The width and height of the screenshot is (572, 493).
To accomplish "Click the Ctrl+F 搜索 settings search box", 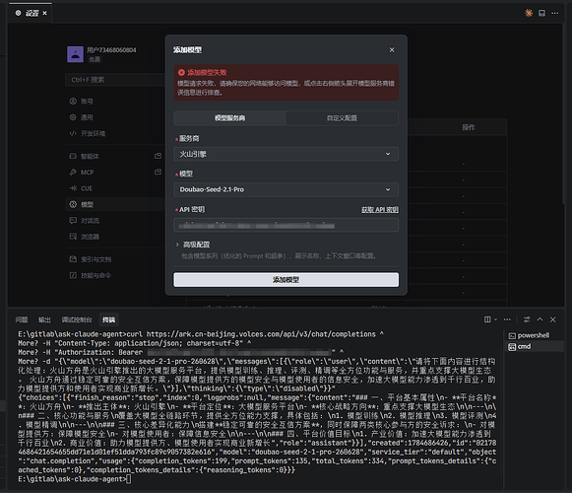I will (x=116, y=80).
